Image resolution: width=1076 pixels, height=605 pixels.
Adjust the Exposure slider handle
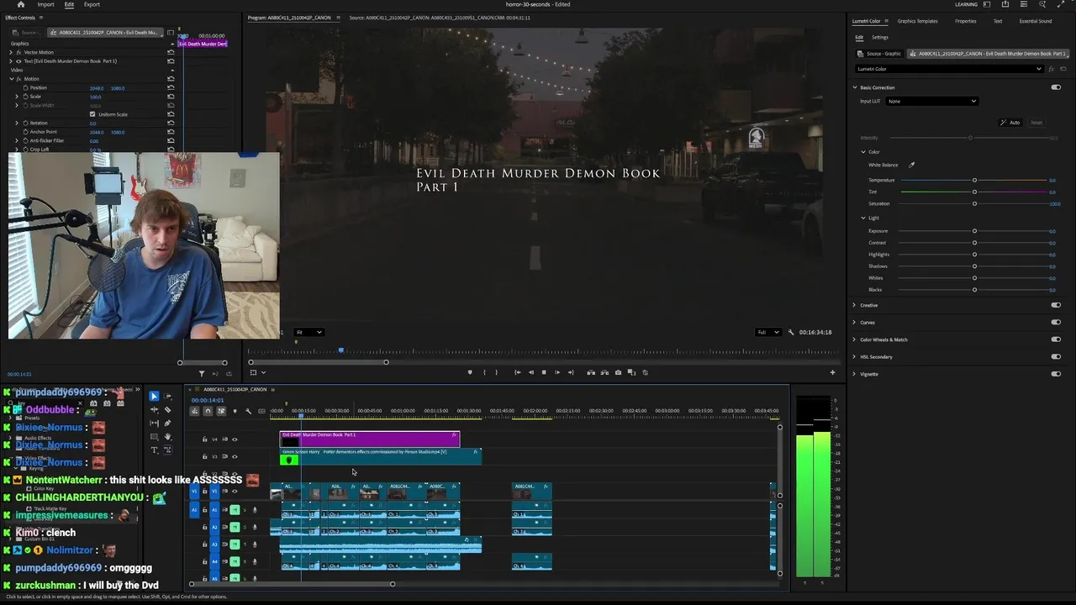coord(974,231)
